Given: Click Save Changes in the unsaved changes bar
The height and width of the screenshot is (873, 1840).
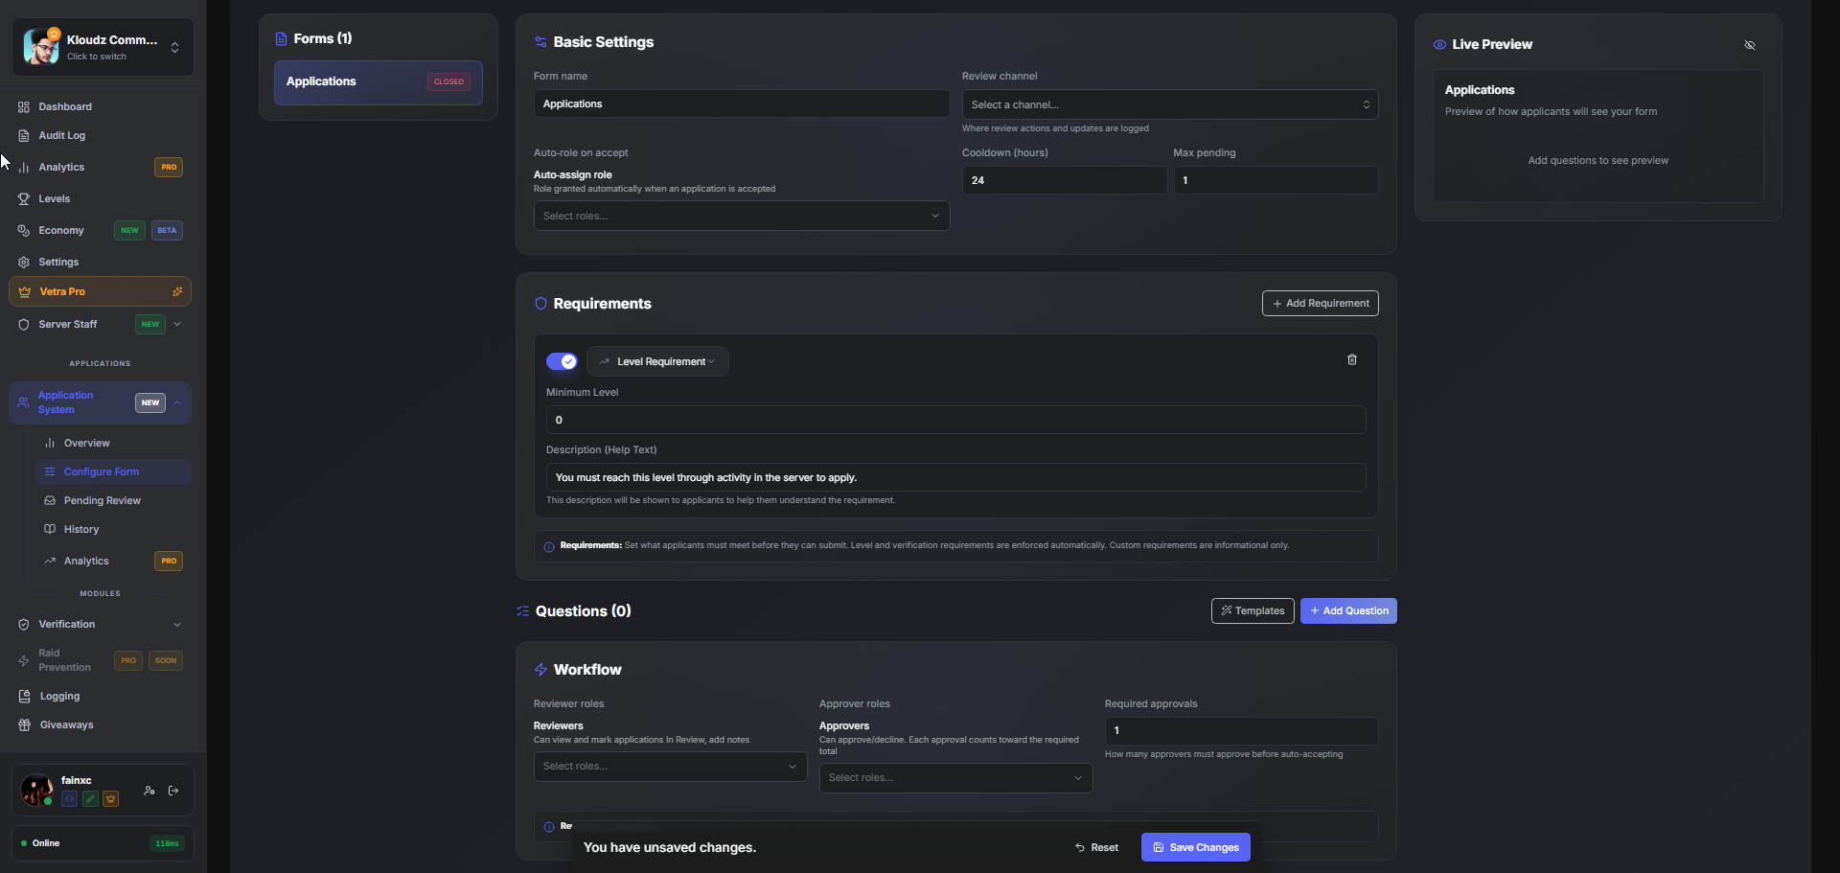Looking at the screenshot, I should pos(1195,847).
